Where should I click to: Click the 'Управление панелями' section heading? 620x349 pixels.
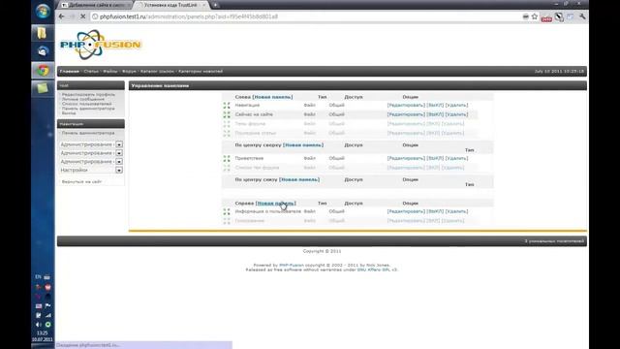coord(160,86)
